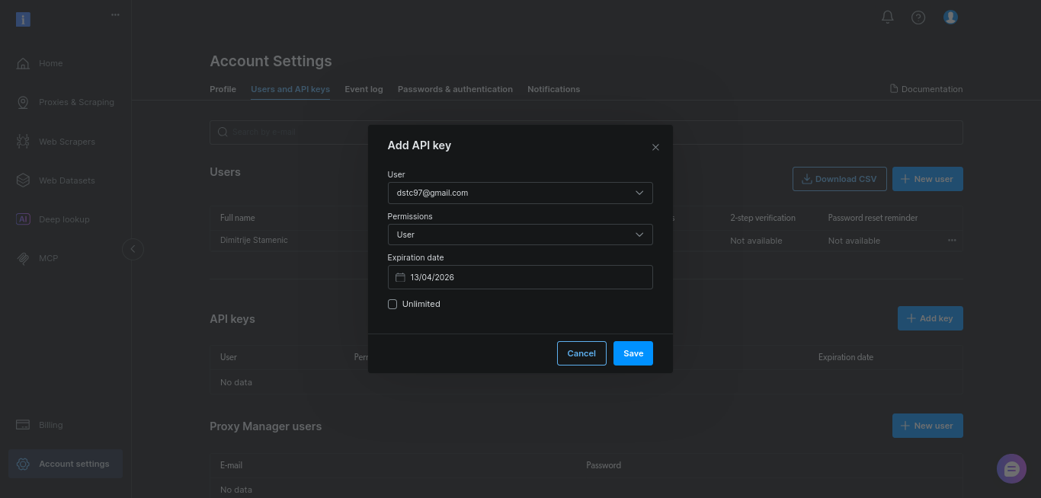1041x498 pixels.
Task: Open the notifications bell
Action: point(887,17)
